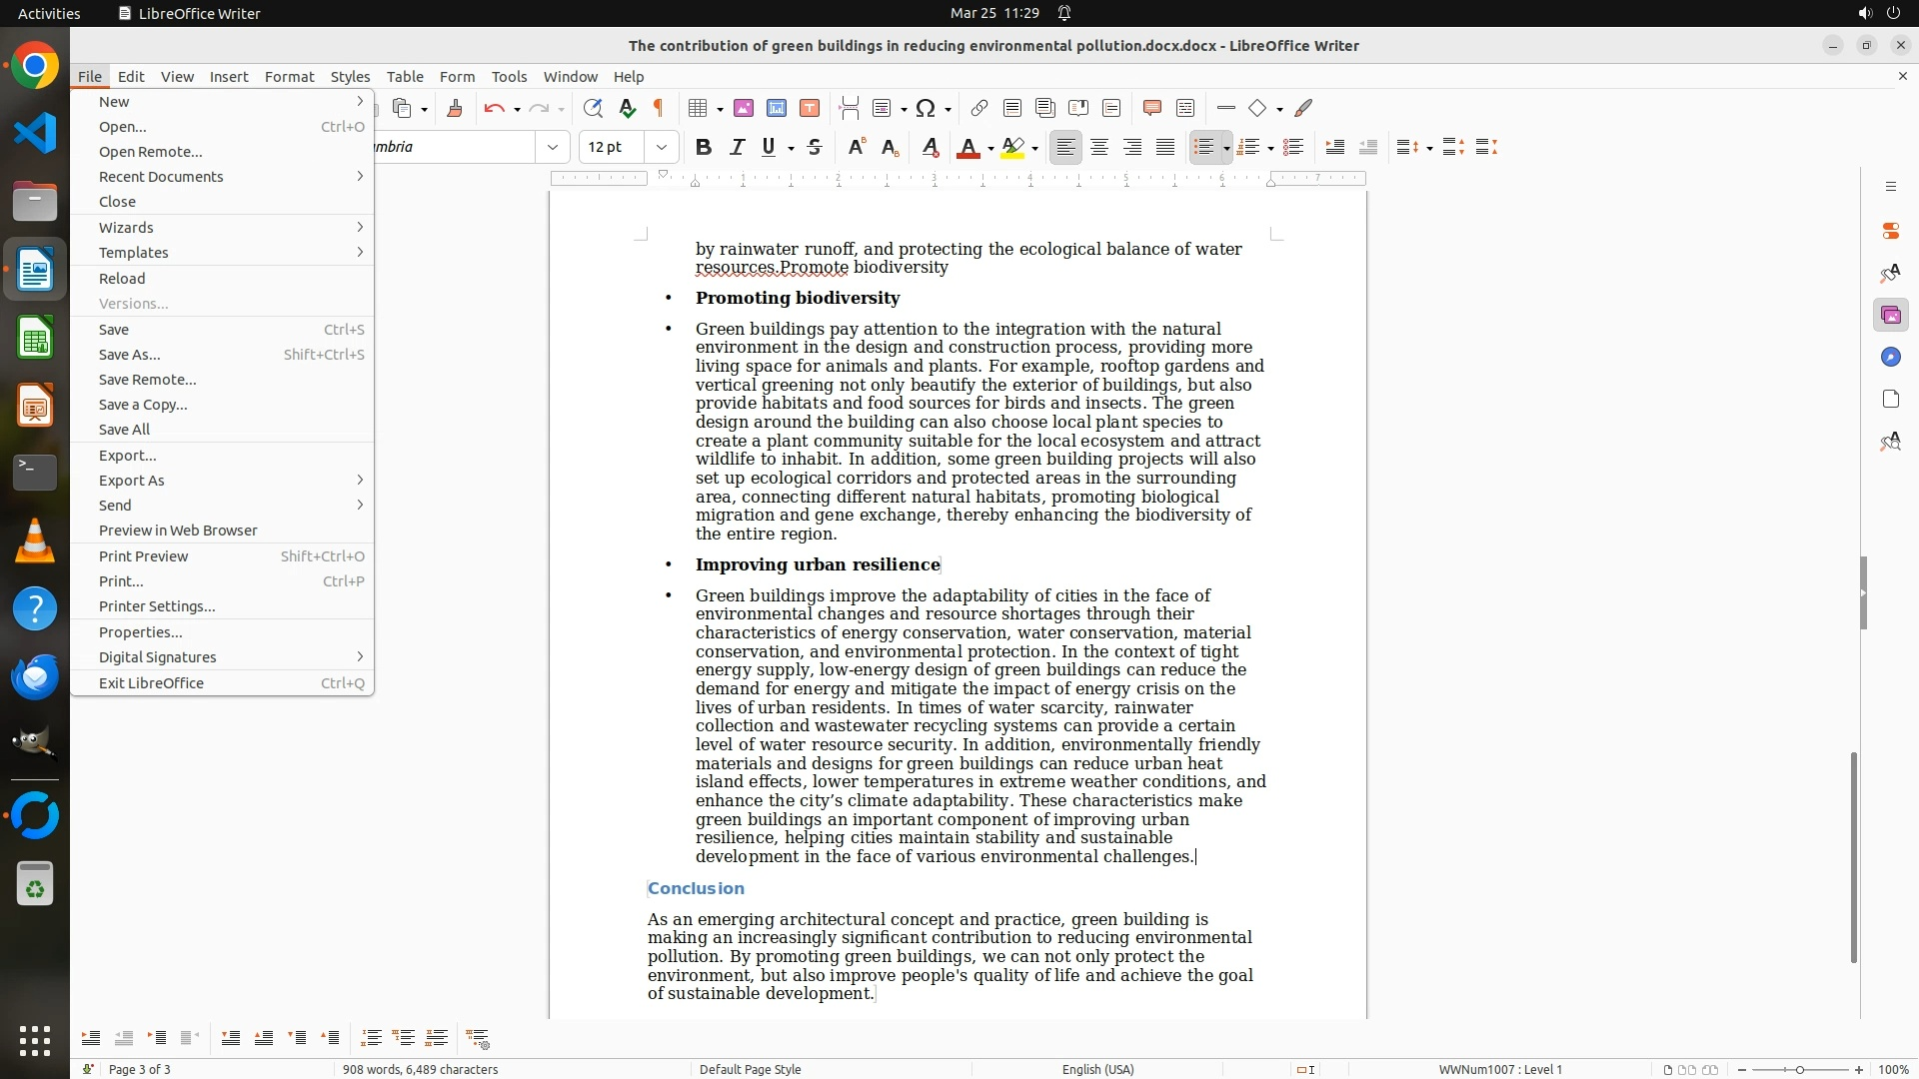Toggle formatting marks pilcrow icon
This screenshot has width=1919, height=1079.
pyautogui.click(x=659, y=109)
